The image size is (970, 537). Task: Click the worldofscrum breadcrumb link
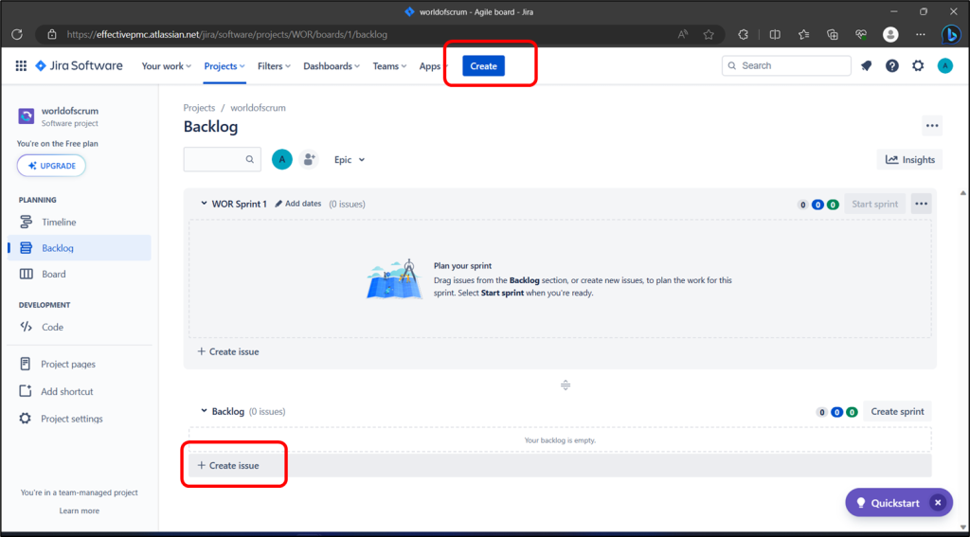(258, 108)
